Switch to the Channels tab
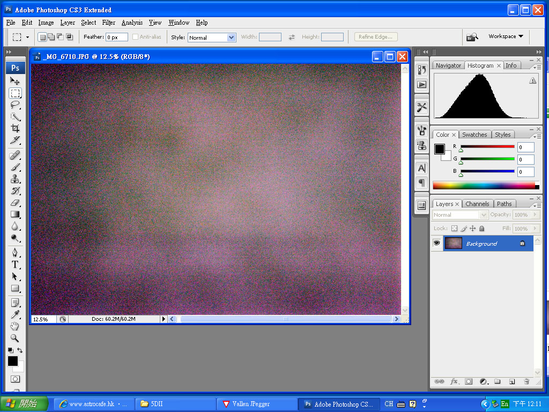549x412 pixels. (477, 204)
